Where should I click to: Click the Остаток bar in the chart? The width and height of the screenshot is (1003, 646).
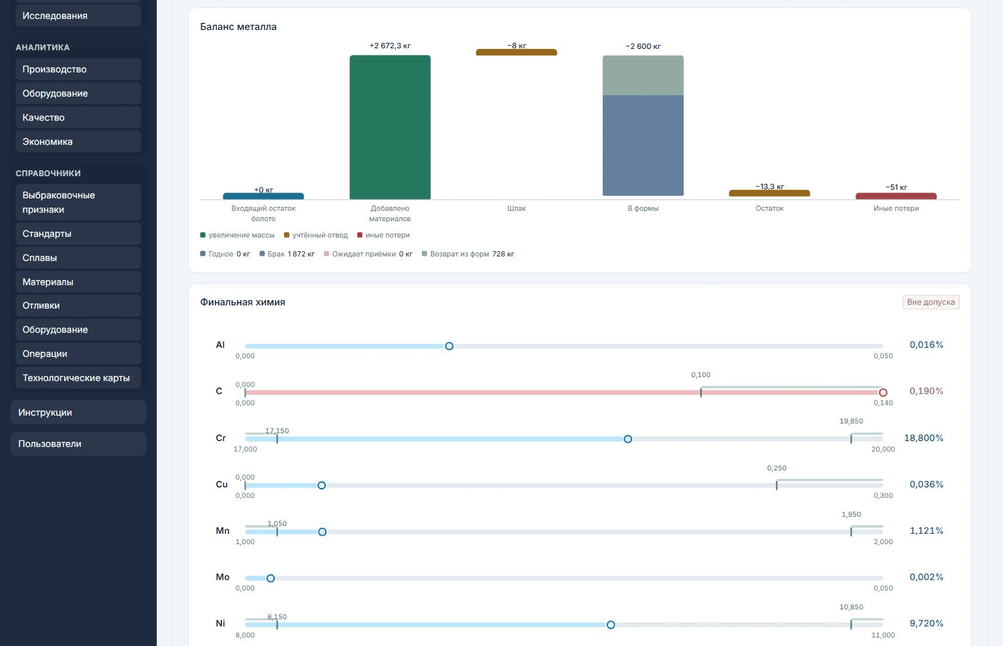coord(769,193)
